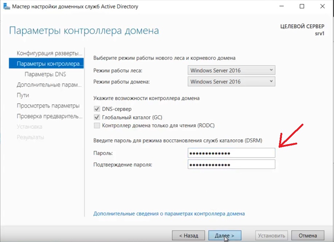
Task: Toggle the Глобальный каталог (GC) checkbox
Action: point(97,117)
